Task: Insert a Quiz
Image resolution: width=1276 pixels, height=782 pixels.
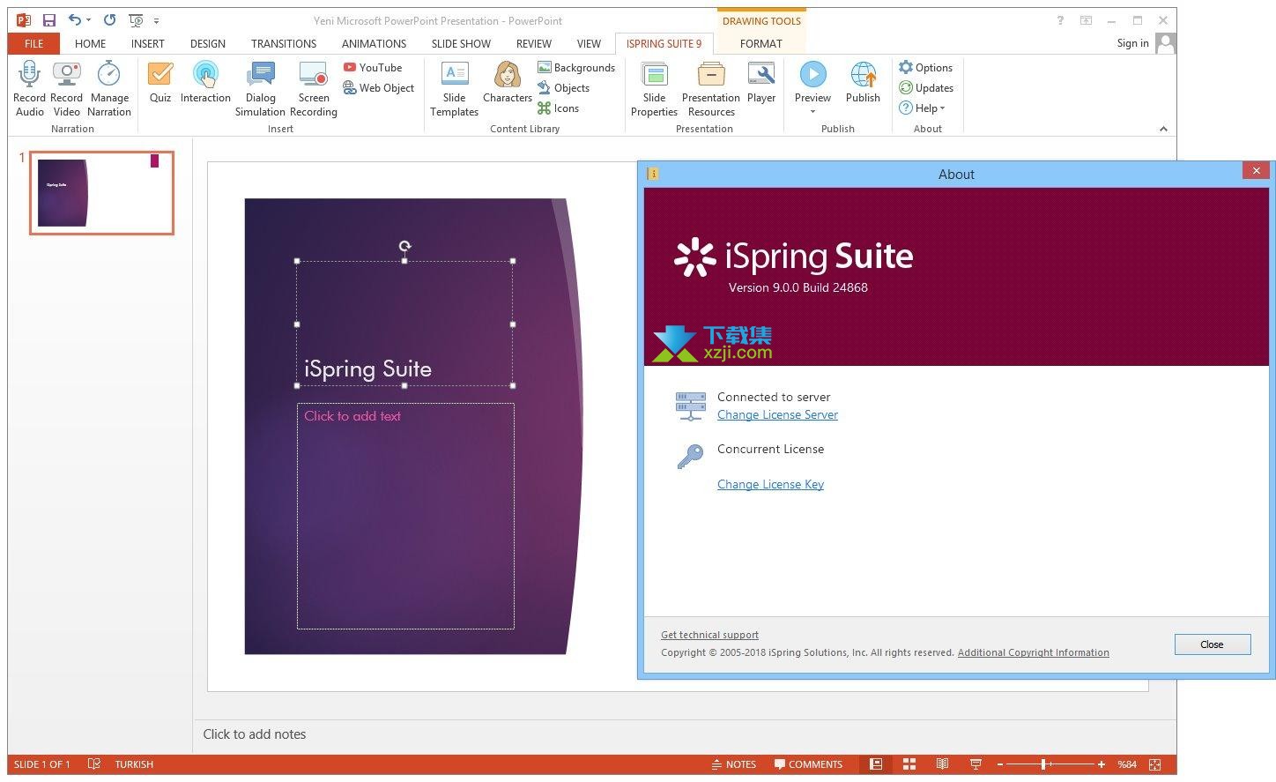Action: (x=160, y=82)
